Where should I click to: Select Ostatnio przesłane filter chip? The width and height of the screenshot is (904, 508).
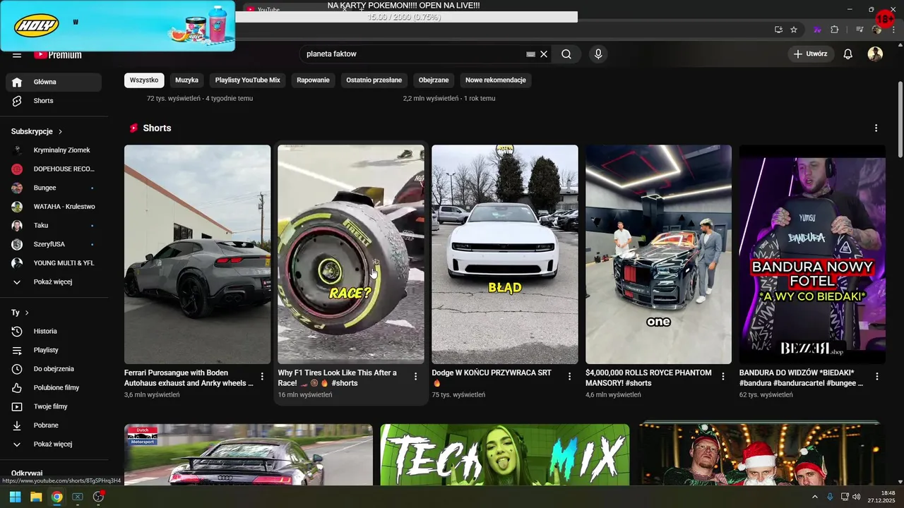[374, 80]
